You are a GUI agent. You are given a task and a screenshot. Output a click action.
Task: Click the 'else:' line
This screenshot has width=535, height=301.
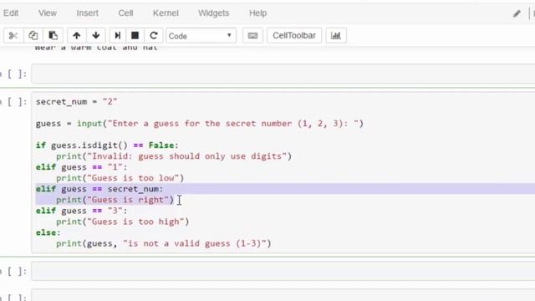tap(48, 232)
